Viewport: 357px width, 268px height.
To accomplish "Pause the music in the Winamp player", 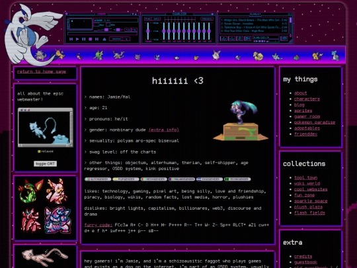I will [83, 39].
